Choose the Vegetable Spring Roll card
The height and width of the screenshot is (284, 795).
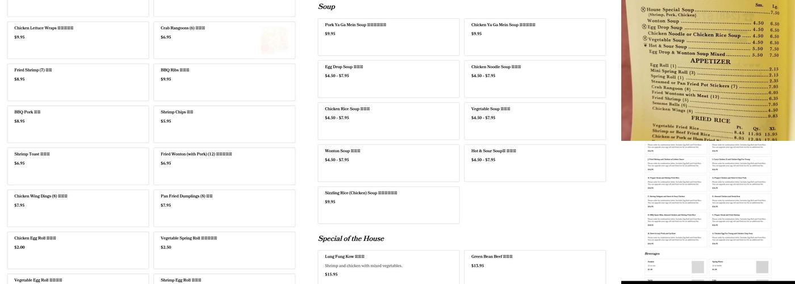pos(224,250)
